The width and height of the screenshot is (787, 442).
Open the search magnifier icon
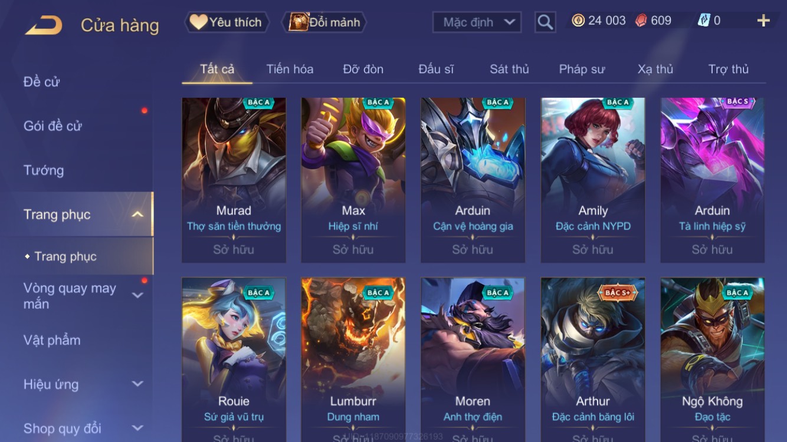(x=545, y=22)
